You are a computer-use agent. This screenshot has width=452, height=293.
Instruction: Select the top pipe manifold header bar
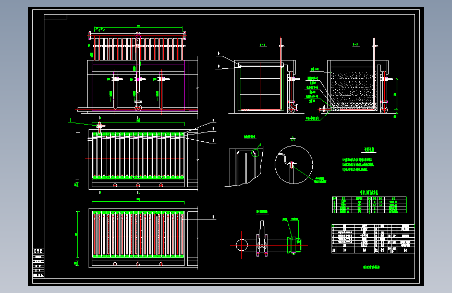click(138, 36)
